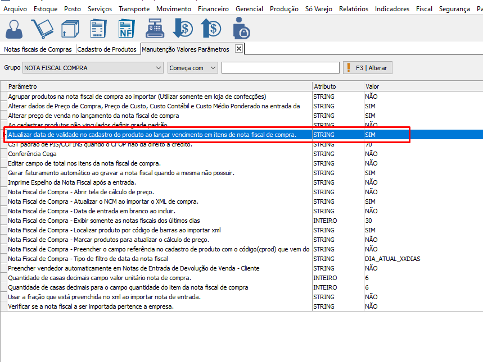The image size is (483, 362).
Task: Click the Parâmetro column header
Action: pos(159,86)
